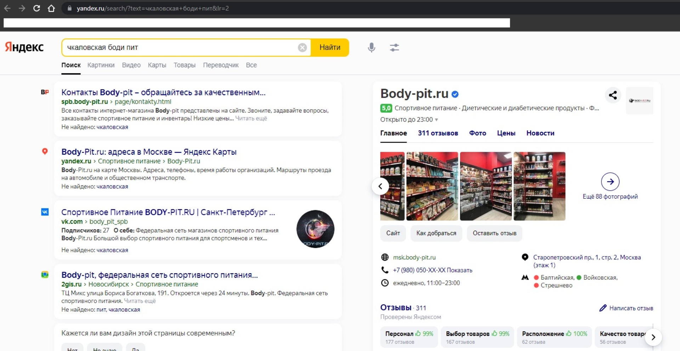The width and height of the screenshot is (680, 351).
Task: Open Спортивное питание breadcrumb under yandex.ru
Action: [129, 161]
